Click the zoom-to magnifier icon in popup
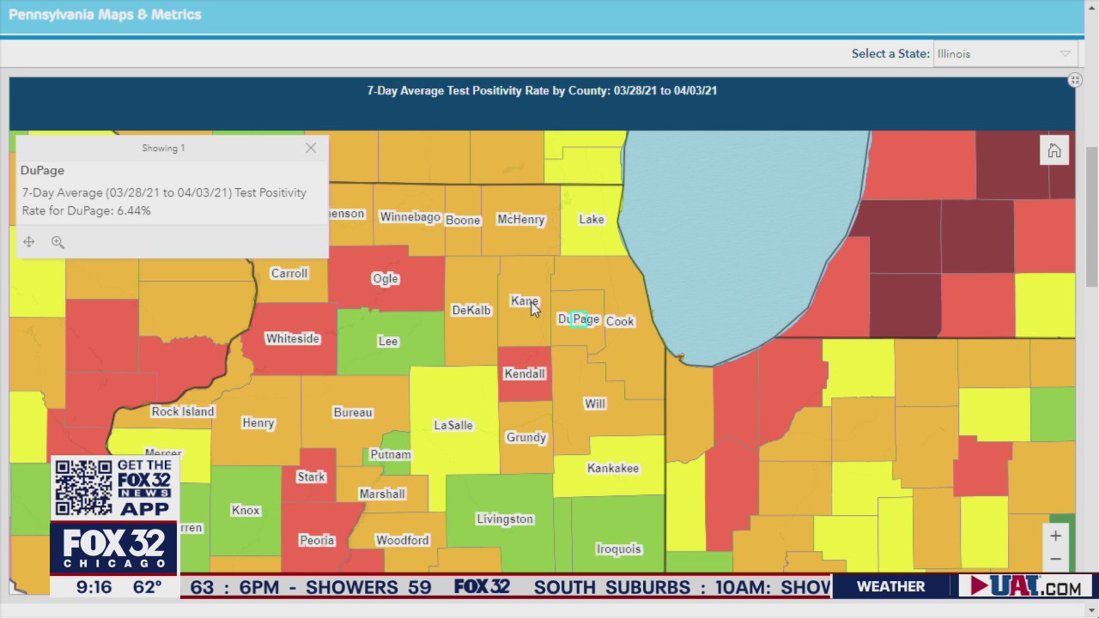Screen dimensions: 1099x618 click(x=58, y=242)
